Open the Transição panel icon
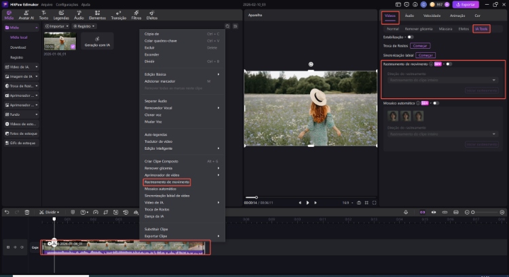The width and height of the screenshot is (509, 277). point(117,15)
